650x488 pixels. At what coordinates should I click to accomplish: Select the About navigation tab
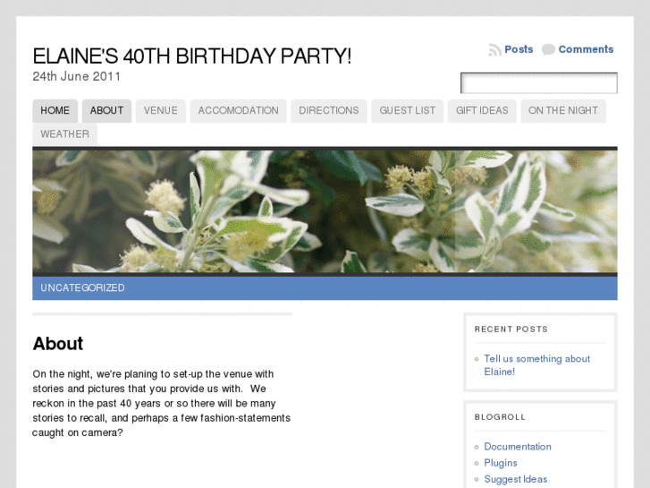tap(106, 111)
